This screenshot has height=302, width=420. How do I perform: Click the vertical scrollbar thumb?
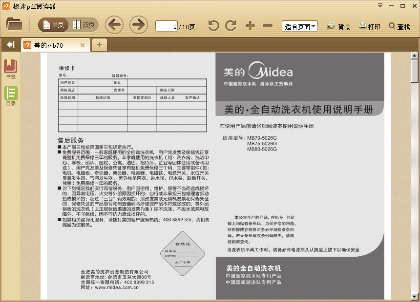pos(414,71)
